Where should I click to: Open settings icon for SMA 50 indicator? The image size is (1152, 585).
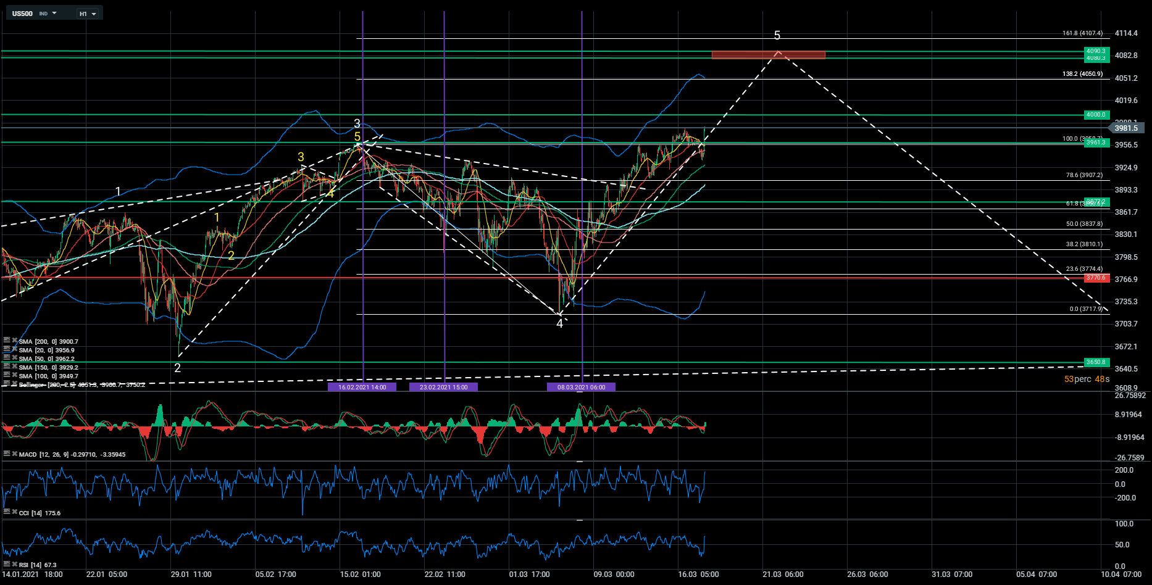click(x=6, y=357)
